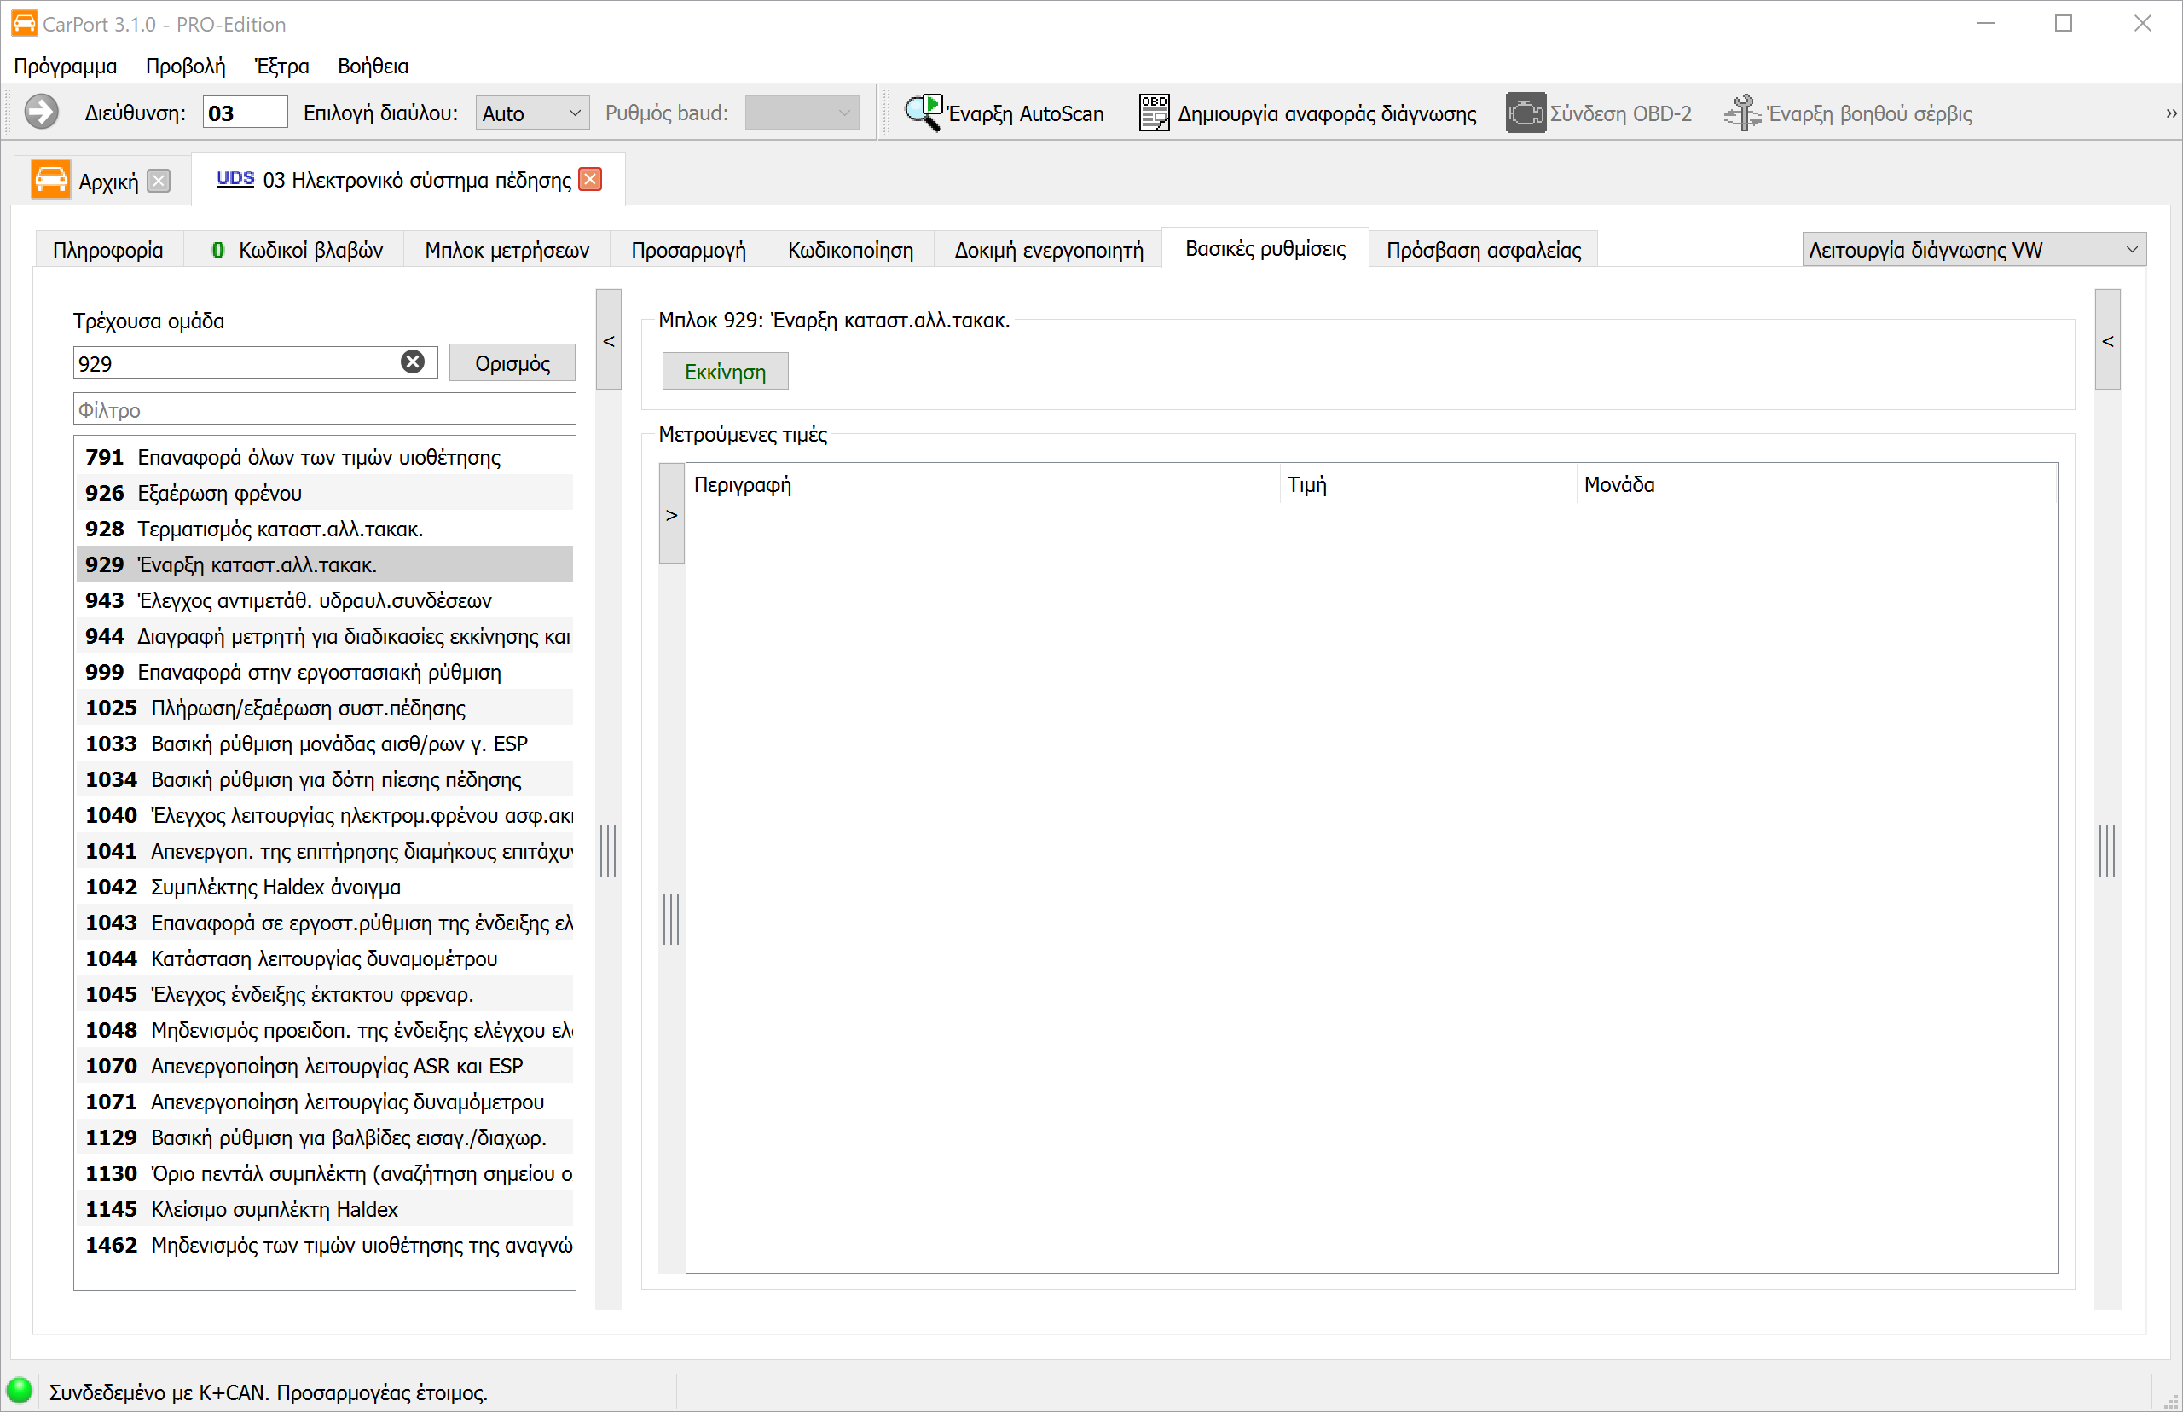Switch to the Κωδικοί βλαβών tab

coord(297,249)
